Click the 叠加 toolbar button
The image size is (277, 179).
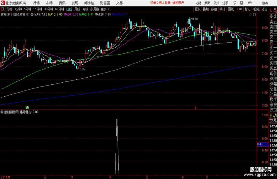(x=206, y=9)
